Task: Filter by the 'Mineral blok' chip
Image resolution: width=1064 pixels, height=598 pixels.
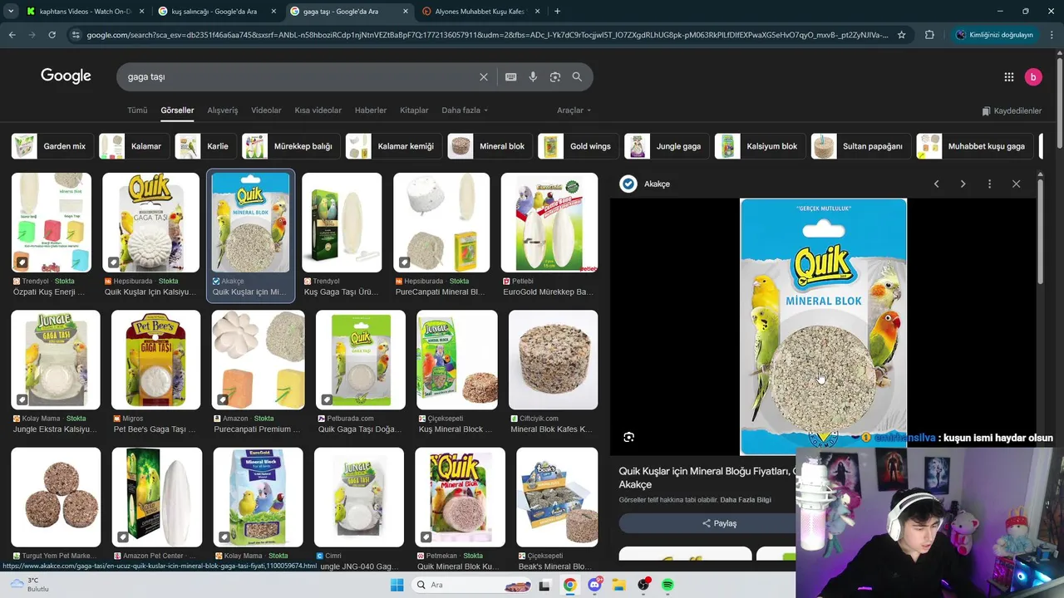Action: pyautogui.click(x=489, y=146)
